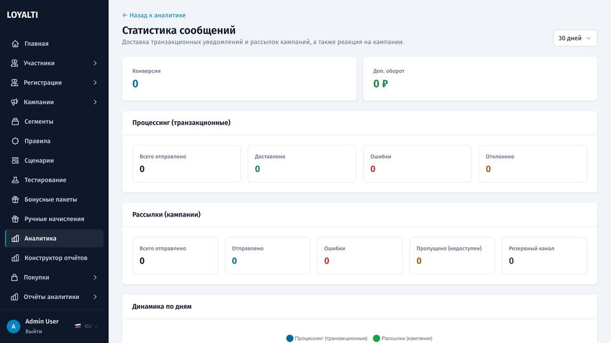The image size is (611, 343).
Task: Click the Admin User avatar circle
Action: click(13, 326)
